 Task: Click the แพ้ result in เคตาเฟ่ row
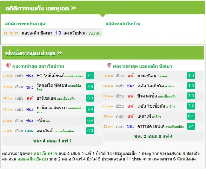tap(130, 116)
